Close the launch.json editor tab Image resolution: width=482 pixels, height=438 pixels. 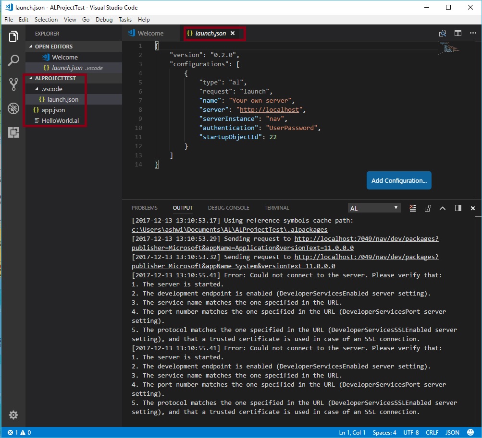point(233,33)
